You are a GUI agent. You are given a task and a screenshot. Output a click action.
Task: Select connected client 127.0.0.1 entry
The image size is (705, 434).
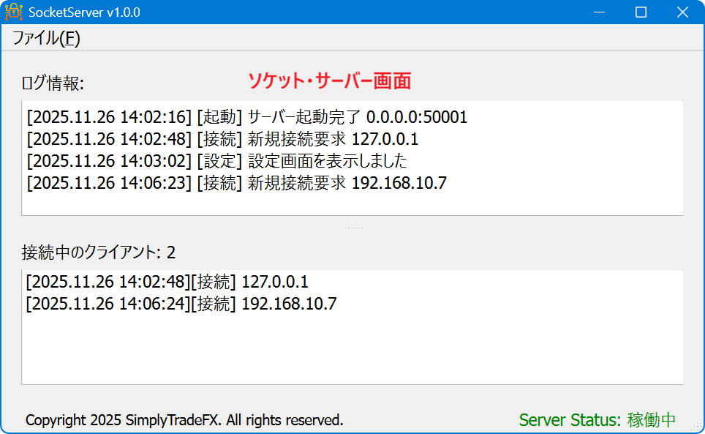[167, 282]
